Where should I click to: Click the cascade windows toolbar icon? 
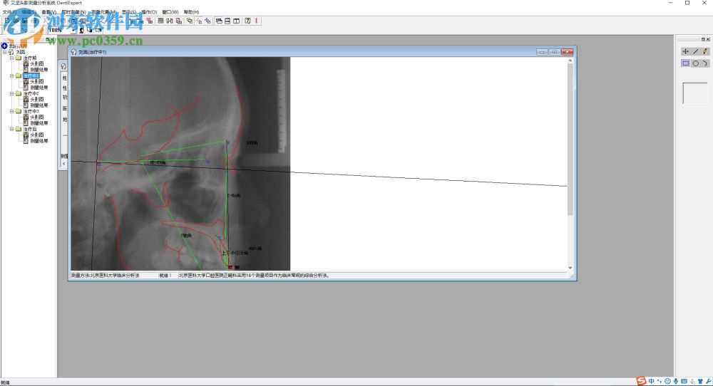pyautogui.click(x=219, y=21)
